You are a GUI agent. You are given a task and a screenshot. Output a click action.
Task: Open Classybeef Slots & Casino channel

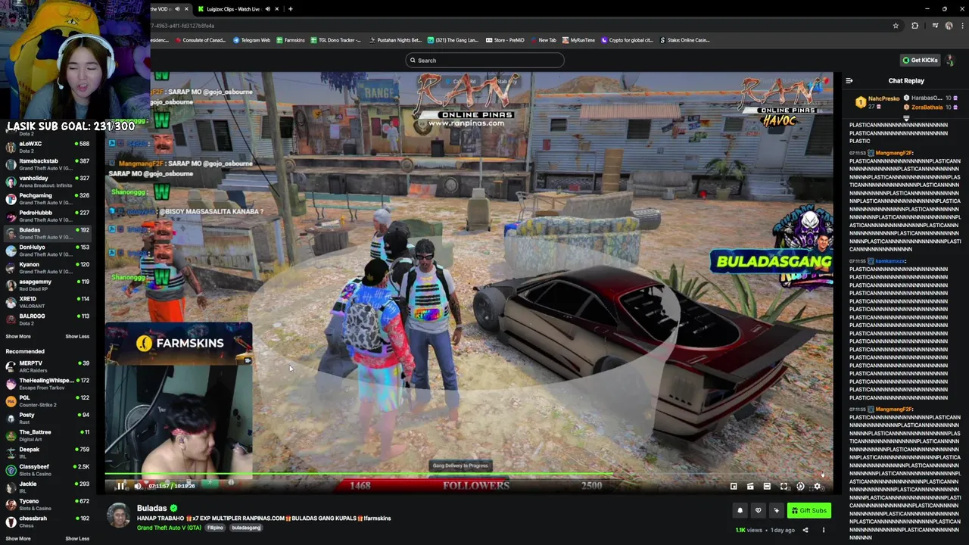click(x=47, y=470)
